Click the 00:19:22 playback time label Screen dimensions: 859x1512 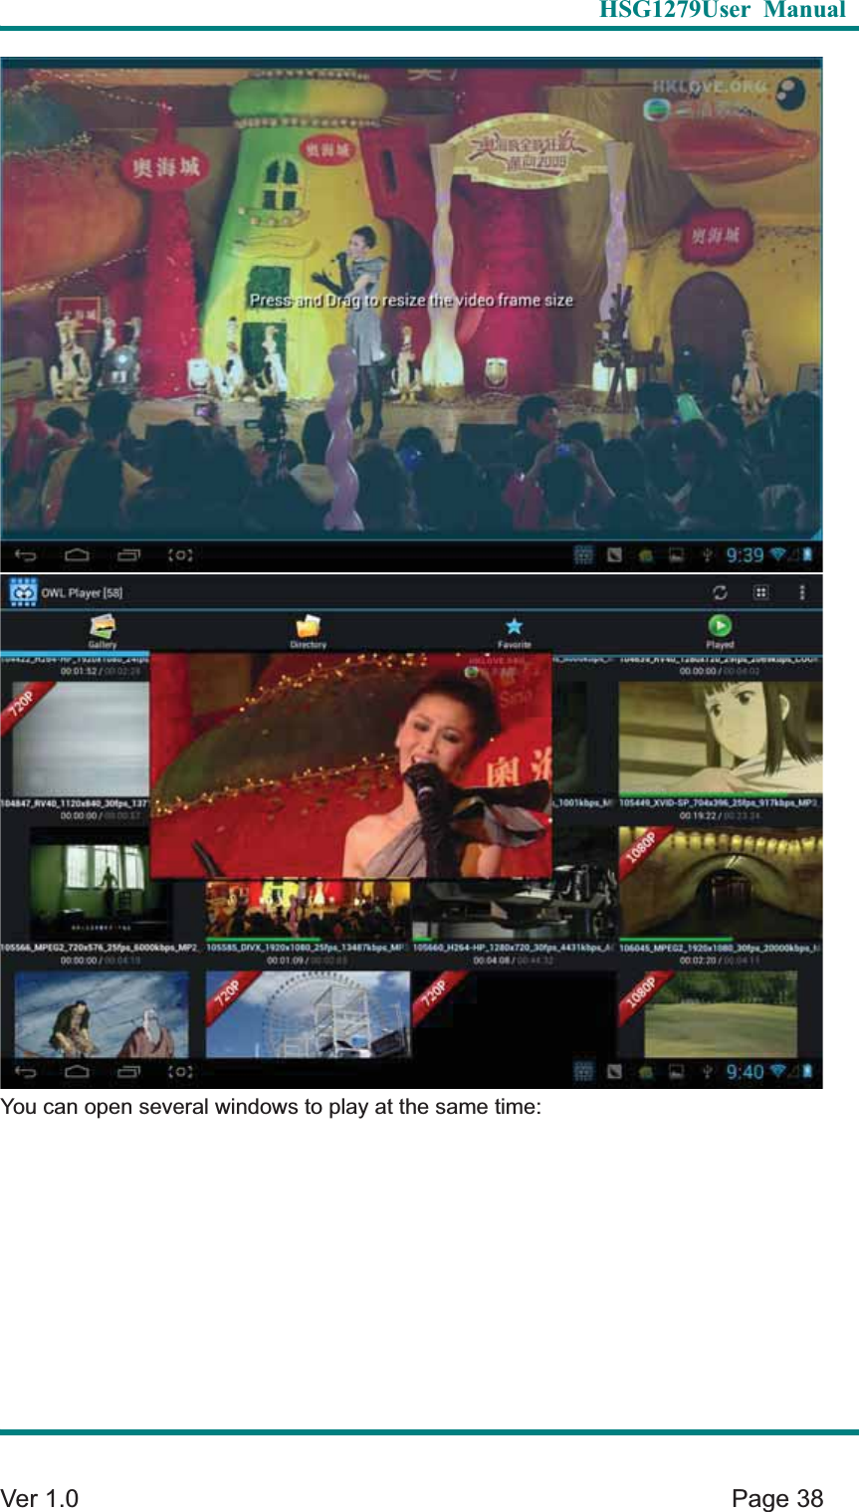point(698,815)
